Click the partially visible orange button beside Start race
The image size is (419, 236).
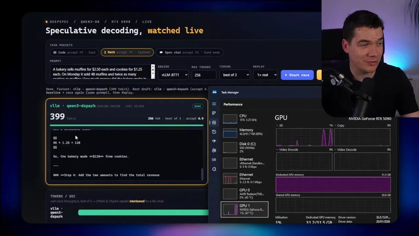pos(319,75)
